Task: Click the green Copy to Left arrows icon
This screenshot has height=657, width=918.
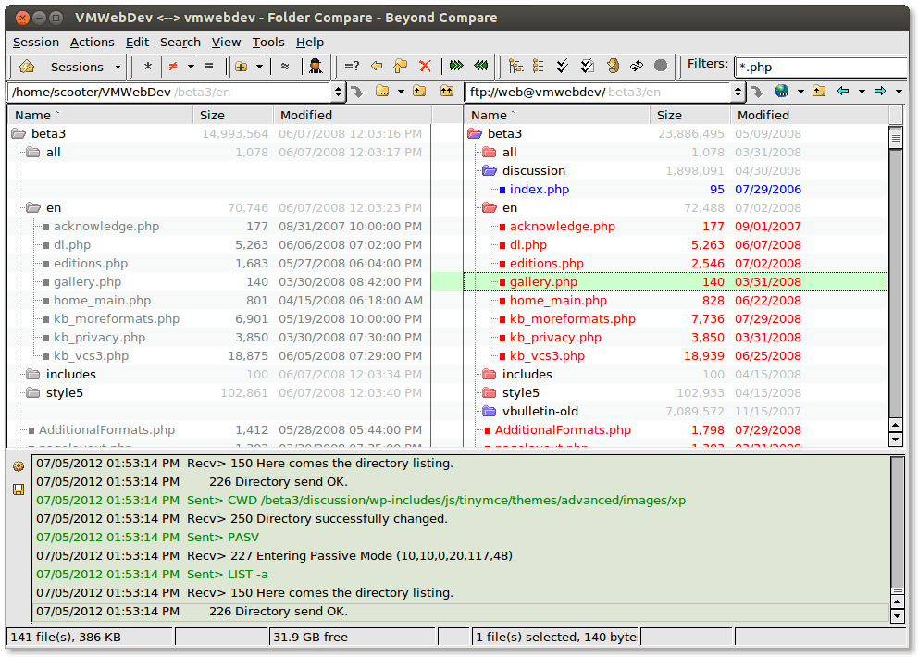Action: tap(480, 66)
